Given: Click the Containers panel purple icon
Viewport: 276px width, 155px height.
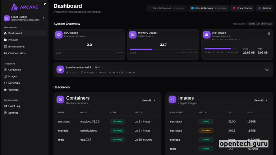Looking at the screenshot, I should click(60, 100).
